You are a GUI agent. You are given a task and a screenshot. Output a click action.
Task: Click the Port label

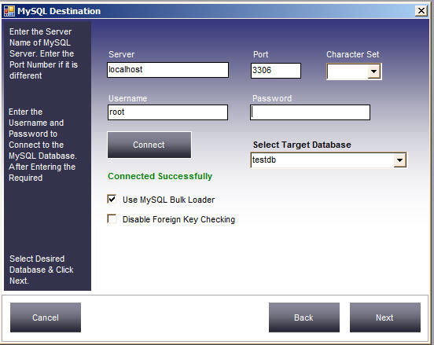coord(261,54)
